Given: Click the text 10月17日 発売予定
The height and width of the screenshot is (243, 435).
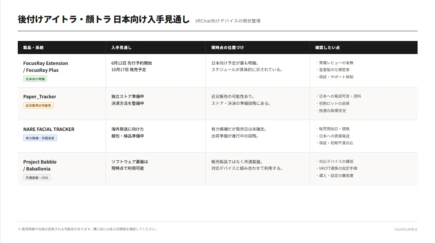Looking at the screenshot, I should click(129, 70).
